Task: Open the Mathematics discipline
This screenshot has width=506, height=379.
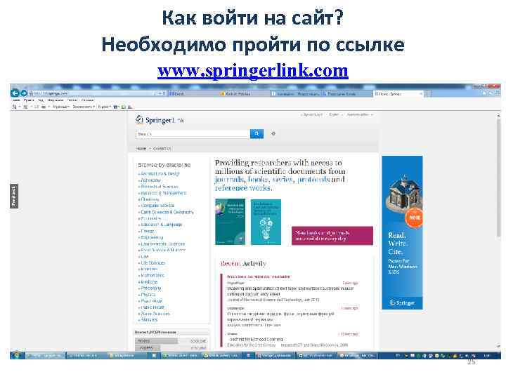Action: pyautogui.click(x=153, y=276)
